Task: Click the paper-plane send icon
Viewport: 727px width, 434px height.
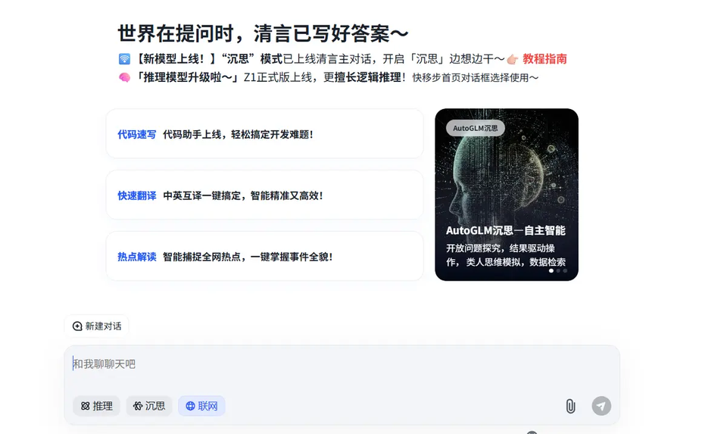Action: 601,406
